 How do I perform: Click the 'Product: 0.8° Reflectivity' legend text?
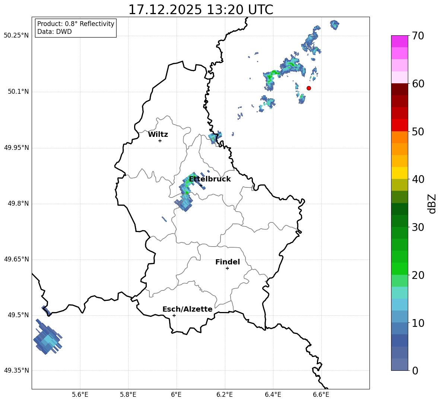click(76, 23)
